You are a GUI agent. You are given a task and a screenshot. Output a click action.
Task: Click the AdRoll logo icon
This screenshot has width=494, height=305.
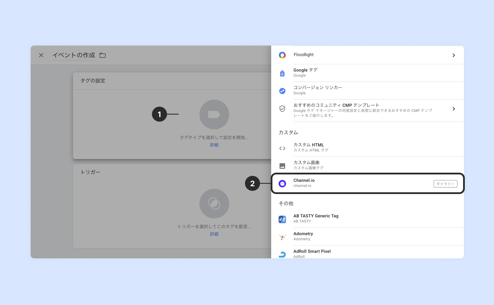282,255
